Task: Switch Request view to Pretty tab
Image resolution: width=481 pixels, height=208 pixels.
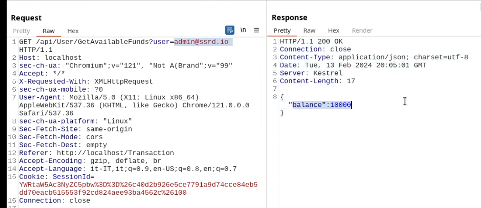Action: 21,31
